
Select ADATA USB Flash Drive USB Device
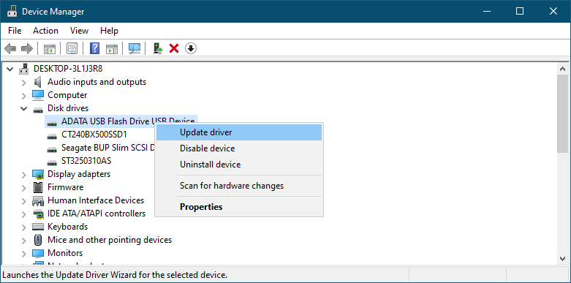(121, 121)
